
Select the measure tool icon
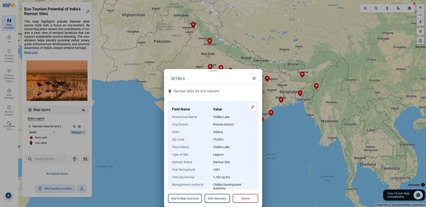(398, 8)
